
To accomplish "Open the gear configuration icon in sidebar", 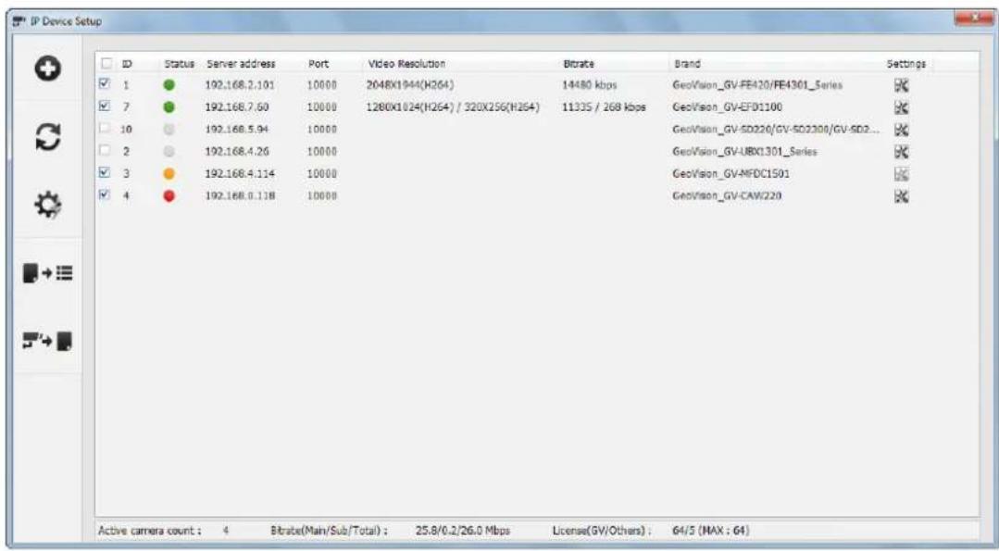I will click(48, 205).
